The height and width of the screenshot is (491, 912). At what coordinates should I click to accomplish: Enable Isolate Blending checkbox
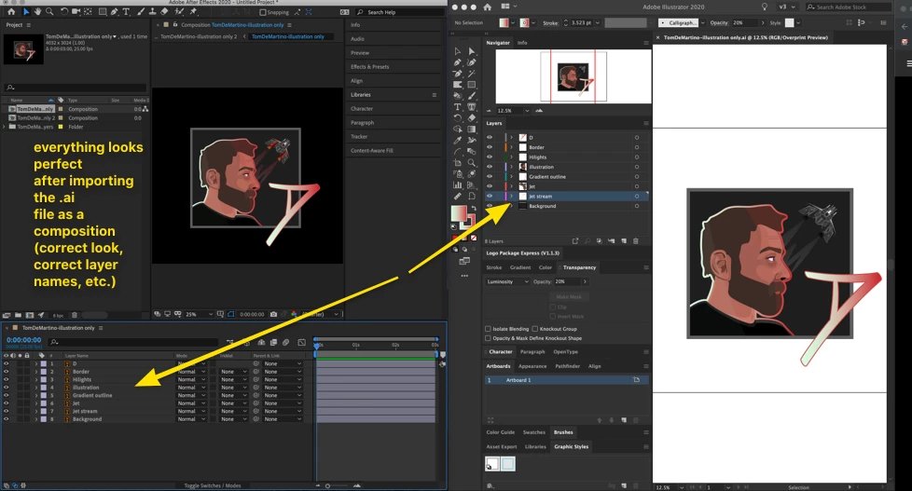[x=488, y=329]
